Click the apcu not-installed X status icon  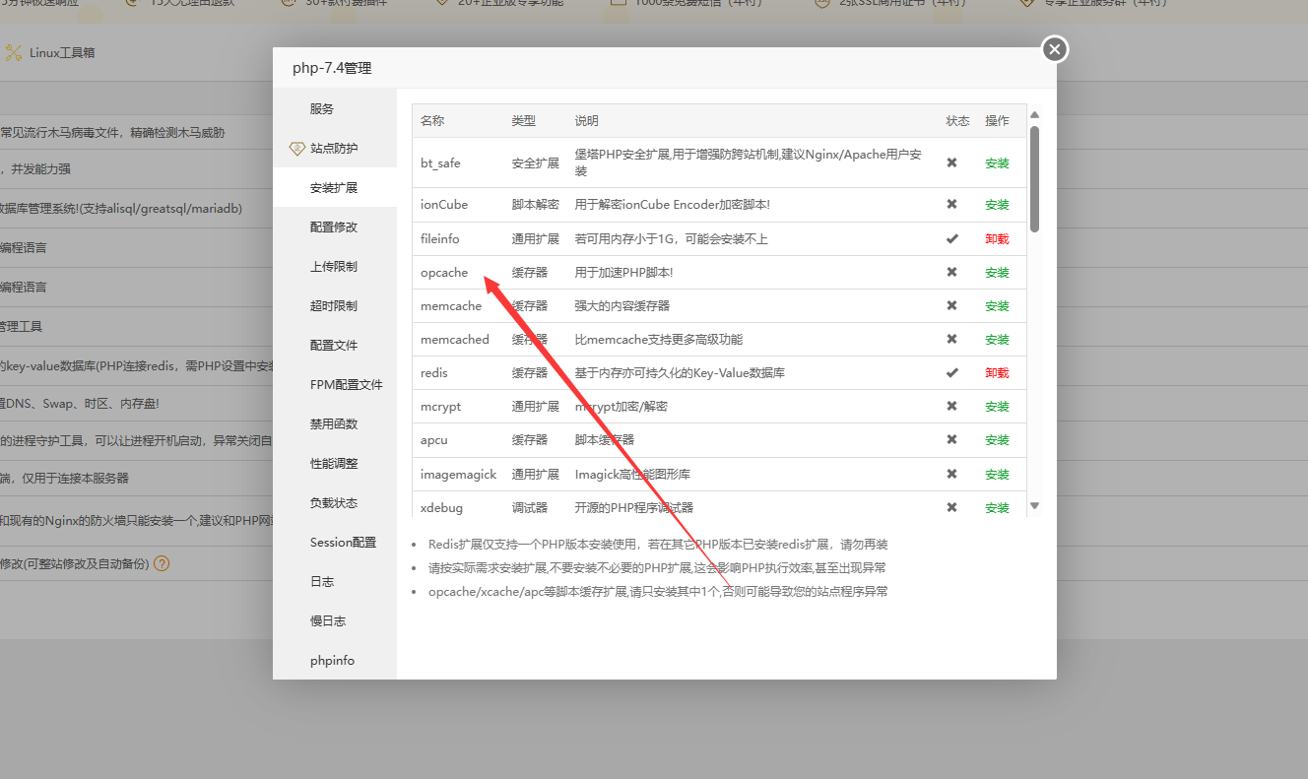[951, 439]
